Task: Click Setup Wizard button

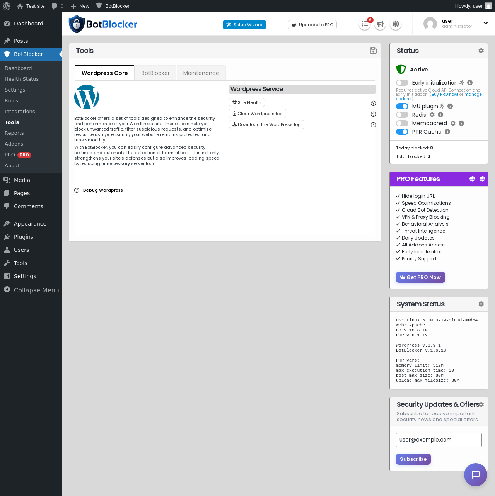Action: click(x=244, y=25)
